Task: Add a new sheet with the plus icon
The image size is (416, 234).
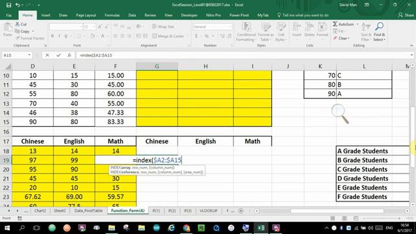Action: click(241, 211)
